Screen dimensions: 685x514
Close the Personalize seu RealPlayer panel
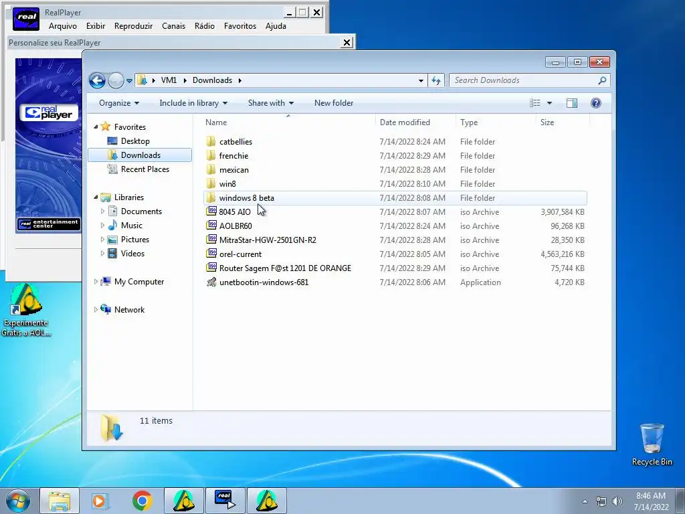(347, 42)
